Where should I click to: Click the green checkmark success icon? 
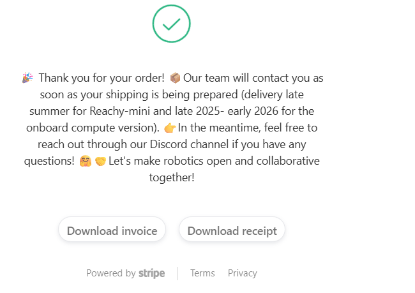[171, 24]
